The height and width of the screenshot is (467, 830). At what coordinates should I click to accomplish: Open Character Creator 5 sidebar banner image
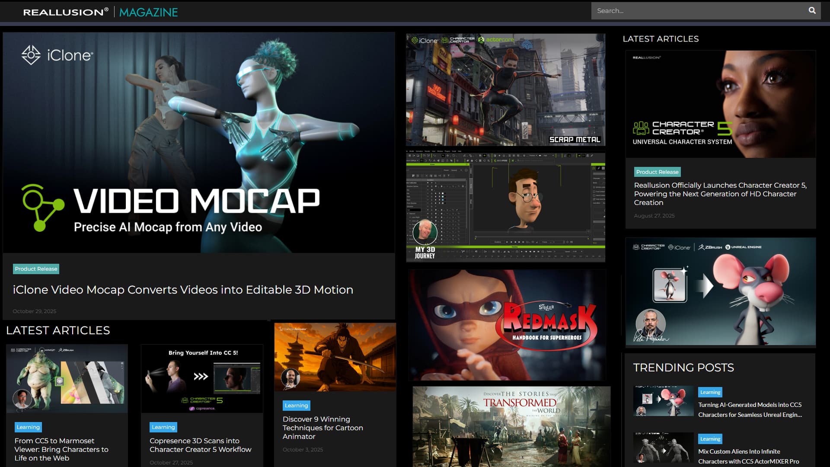[x=720, y=104]
